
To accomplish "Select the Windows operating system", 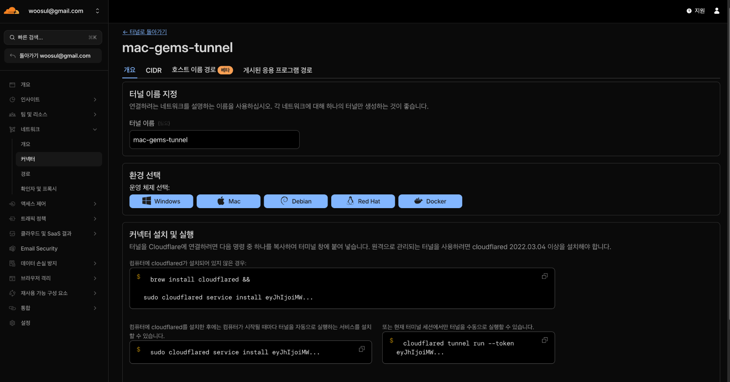I will coord(161,201).
